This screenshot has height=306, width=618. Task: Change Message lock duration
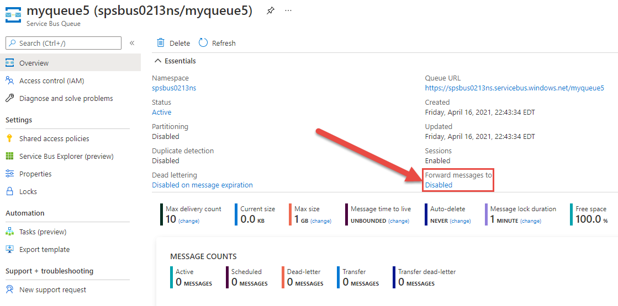coord(531,221)
